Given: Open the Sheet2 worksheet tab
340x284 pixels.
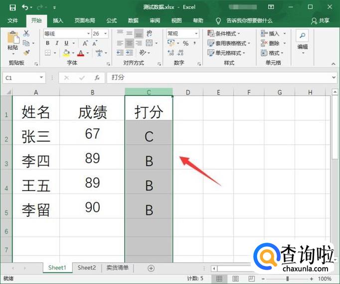Looking at the screenshot, I should [x=86, y=268].
